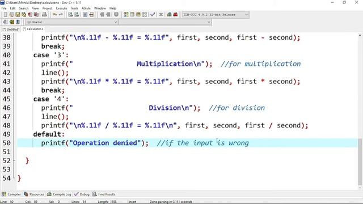Click the Goto Line toolbar icon

click(x=91, y=15)
